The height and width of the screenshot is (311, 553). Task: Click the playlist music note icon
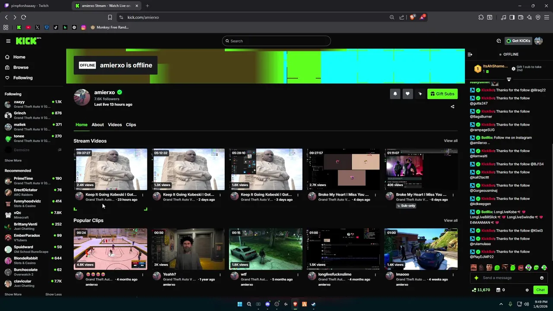503,17
